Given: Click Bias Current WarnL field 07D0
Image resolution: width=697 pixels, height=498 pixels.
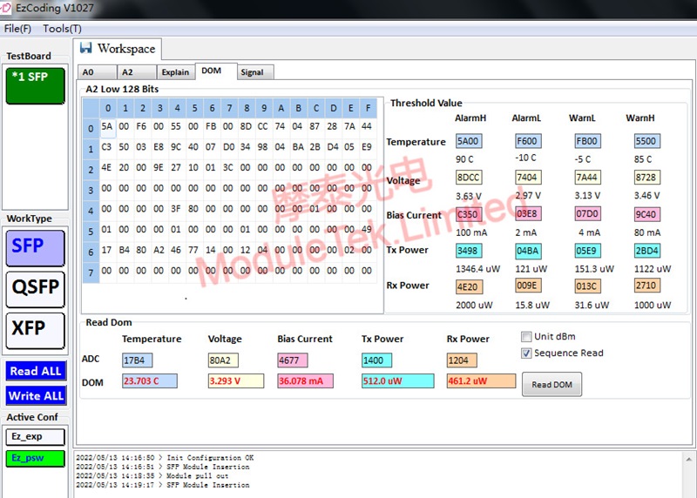Looking at the screenshot, I should tap(587, 214).
